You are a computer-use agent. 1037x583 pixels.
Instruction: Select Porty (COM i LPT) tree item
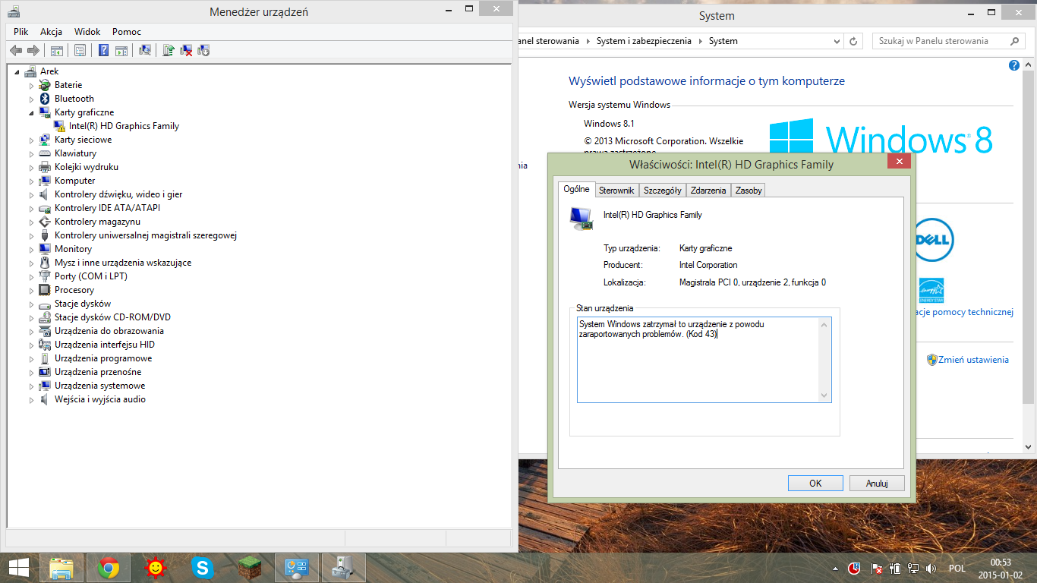coord(91,276)
